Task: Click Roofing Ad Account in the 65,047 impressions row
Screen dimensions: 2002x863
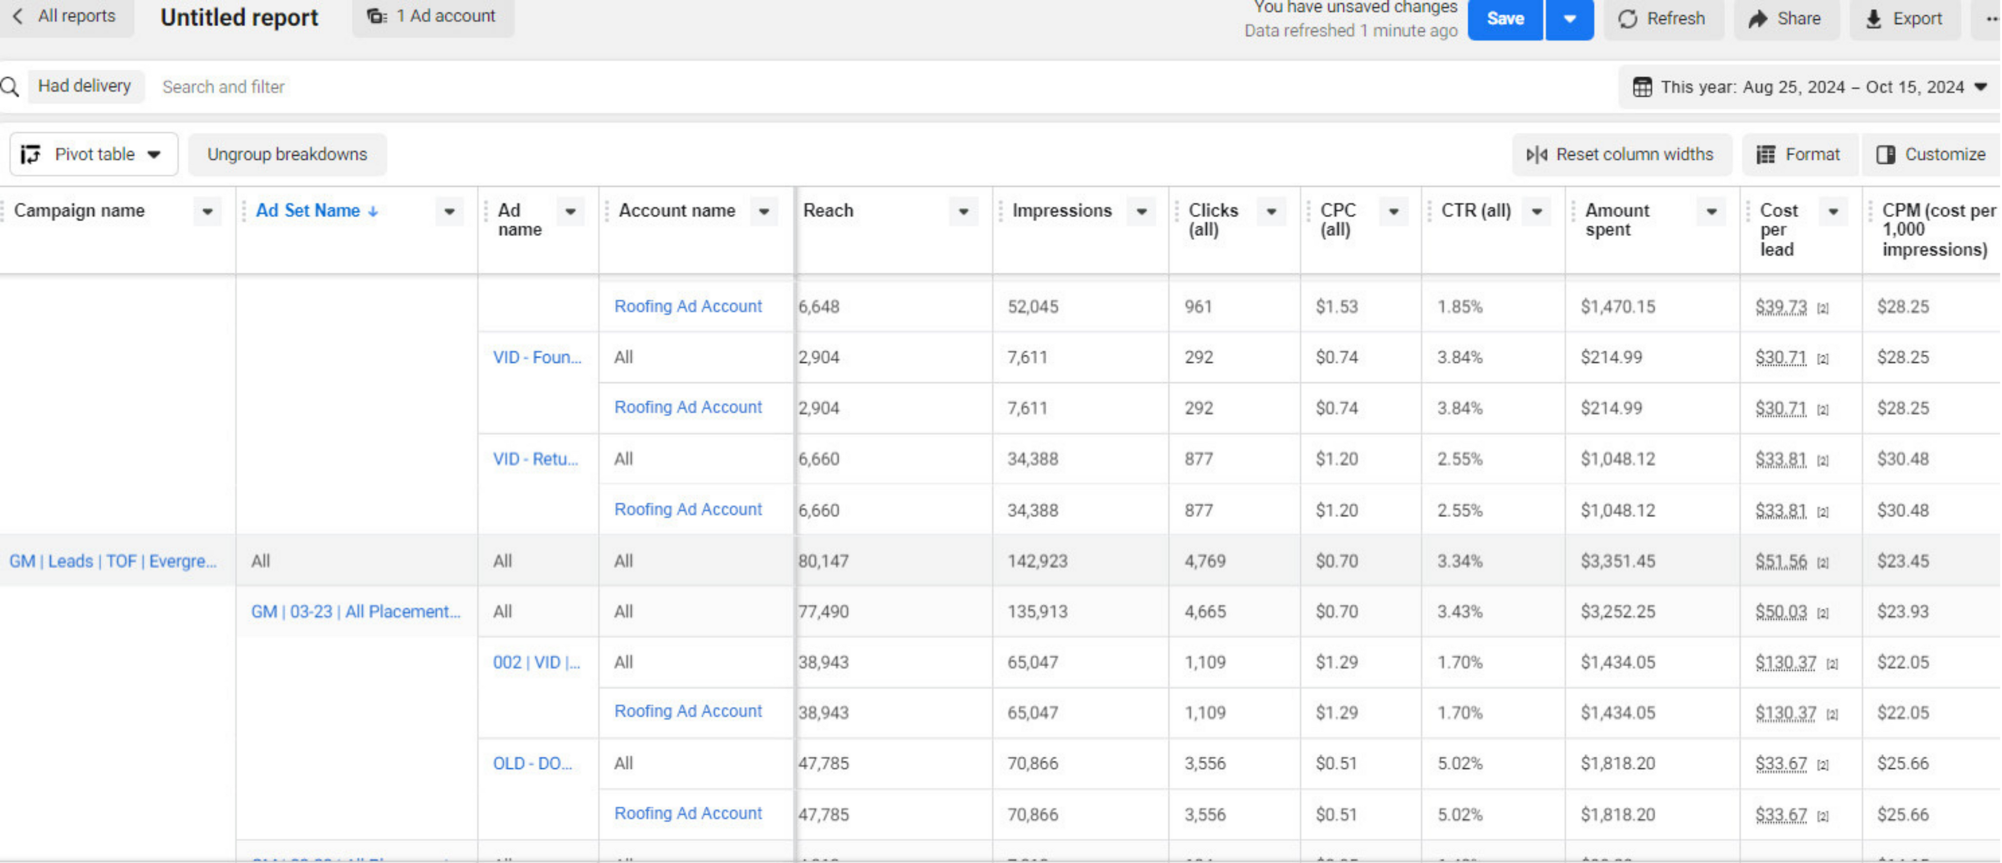Action: [688, 711]
